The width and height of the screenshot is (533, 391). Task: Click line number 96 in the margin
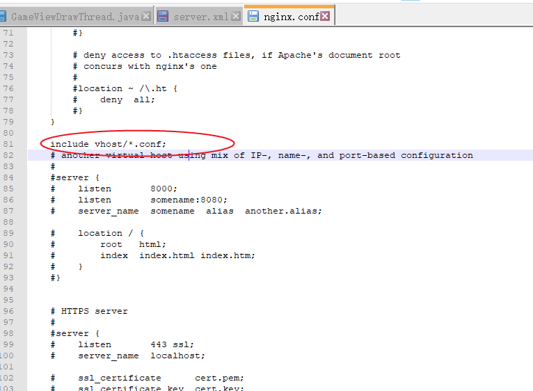pyautogui.click(x=8, y=311)
